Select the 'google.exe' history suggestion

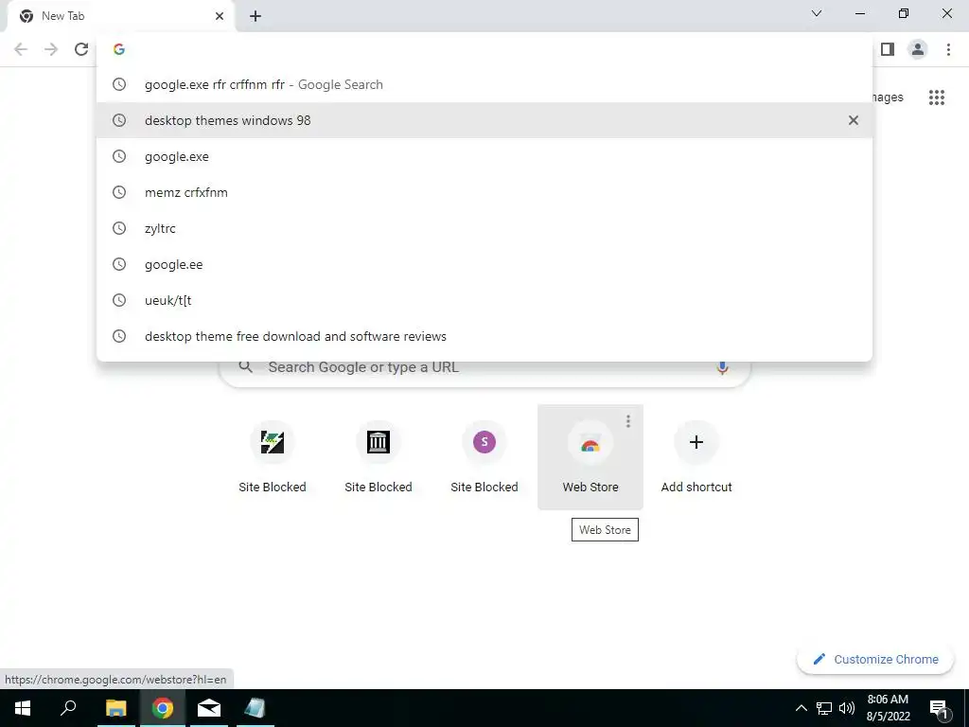click(x=484, y=156)
